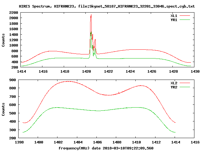Click the 1424 x-axis tick label
This screenshot has width=201, height=151.
click(x=130, y=71)
